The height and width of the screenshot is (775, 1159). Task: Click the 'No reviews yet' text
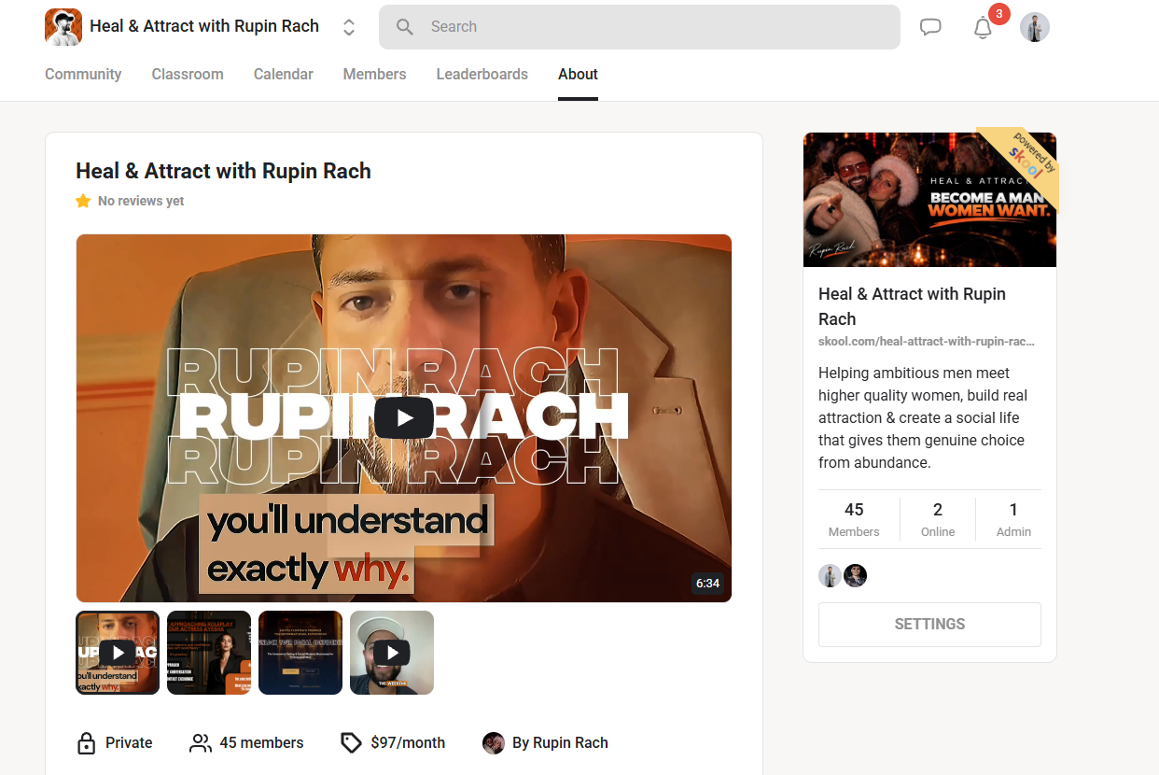pyautogui.click(x=141, y=201)
